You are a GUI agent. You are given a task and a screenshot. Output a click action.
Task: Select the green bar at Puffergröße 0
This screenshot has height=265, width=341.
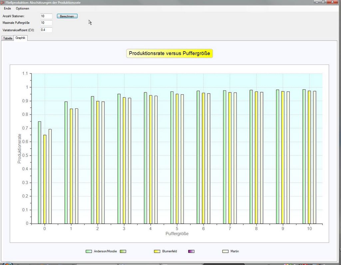[39, 172]
